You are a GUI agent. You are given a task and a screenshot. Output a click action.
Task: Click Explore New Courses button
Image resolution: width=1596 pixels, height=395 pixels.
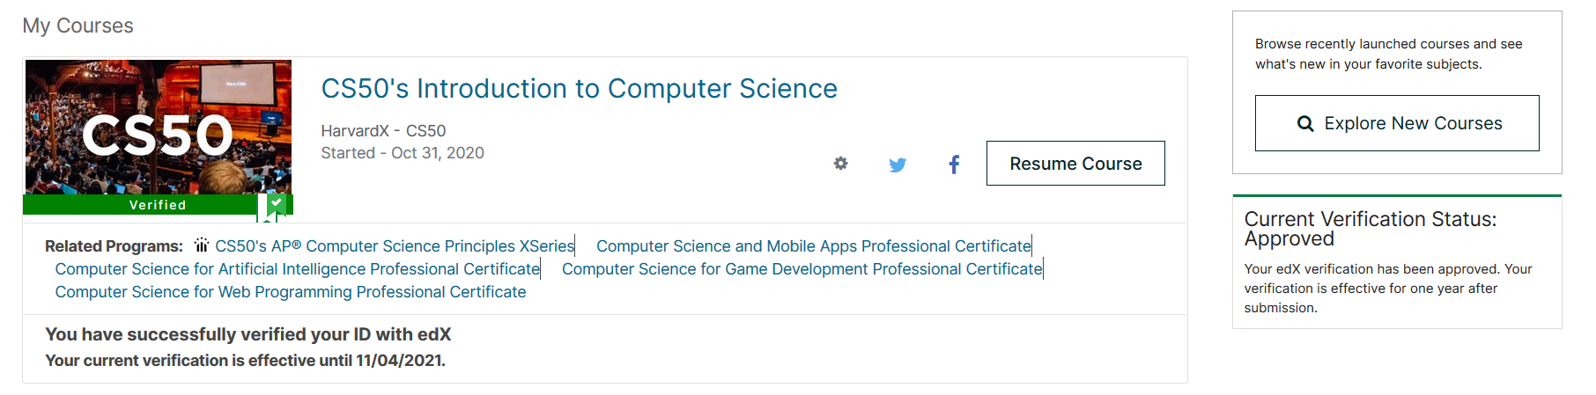click(x=1397, y=123)
